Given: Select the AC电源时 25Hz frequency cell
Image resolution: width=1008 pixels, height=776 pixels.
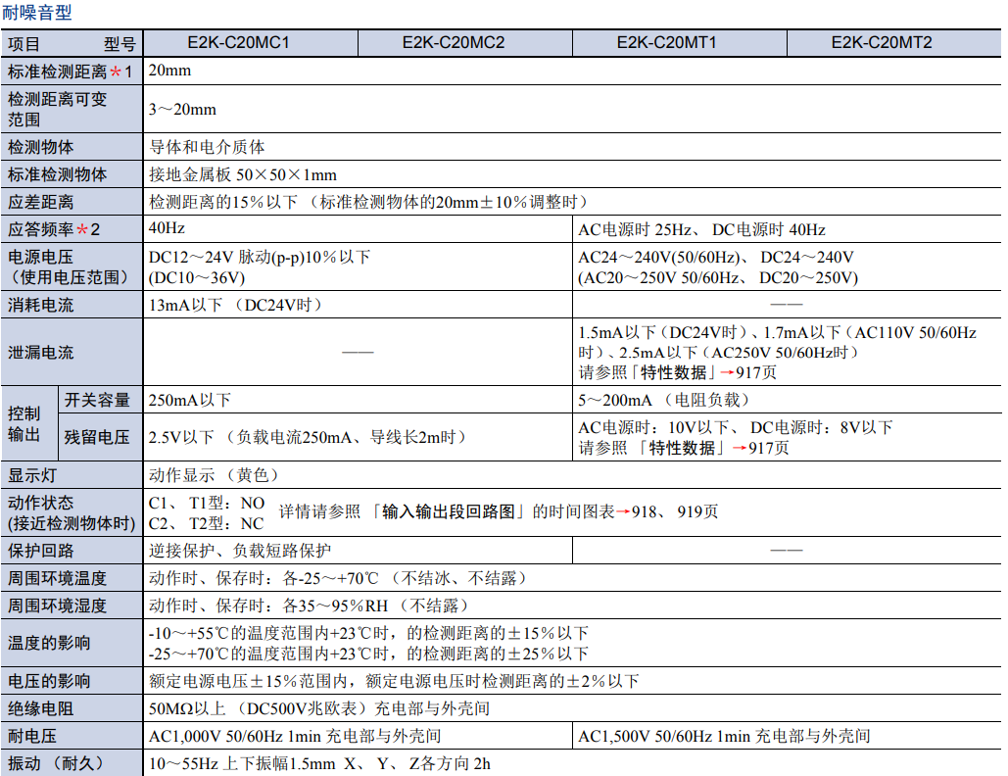Looking at the screenshot, I should (x=702, y=229).
